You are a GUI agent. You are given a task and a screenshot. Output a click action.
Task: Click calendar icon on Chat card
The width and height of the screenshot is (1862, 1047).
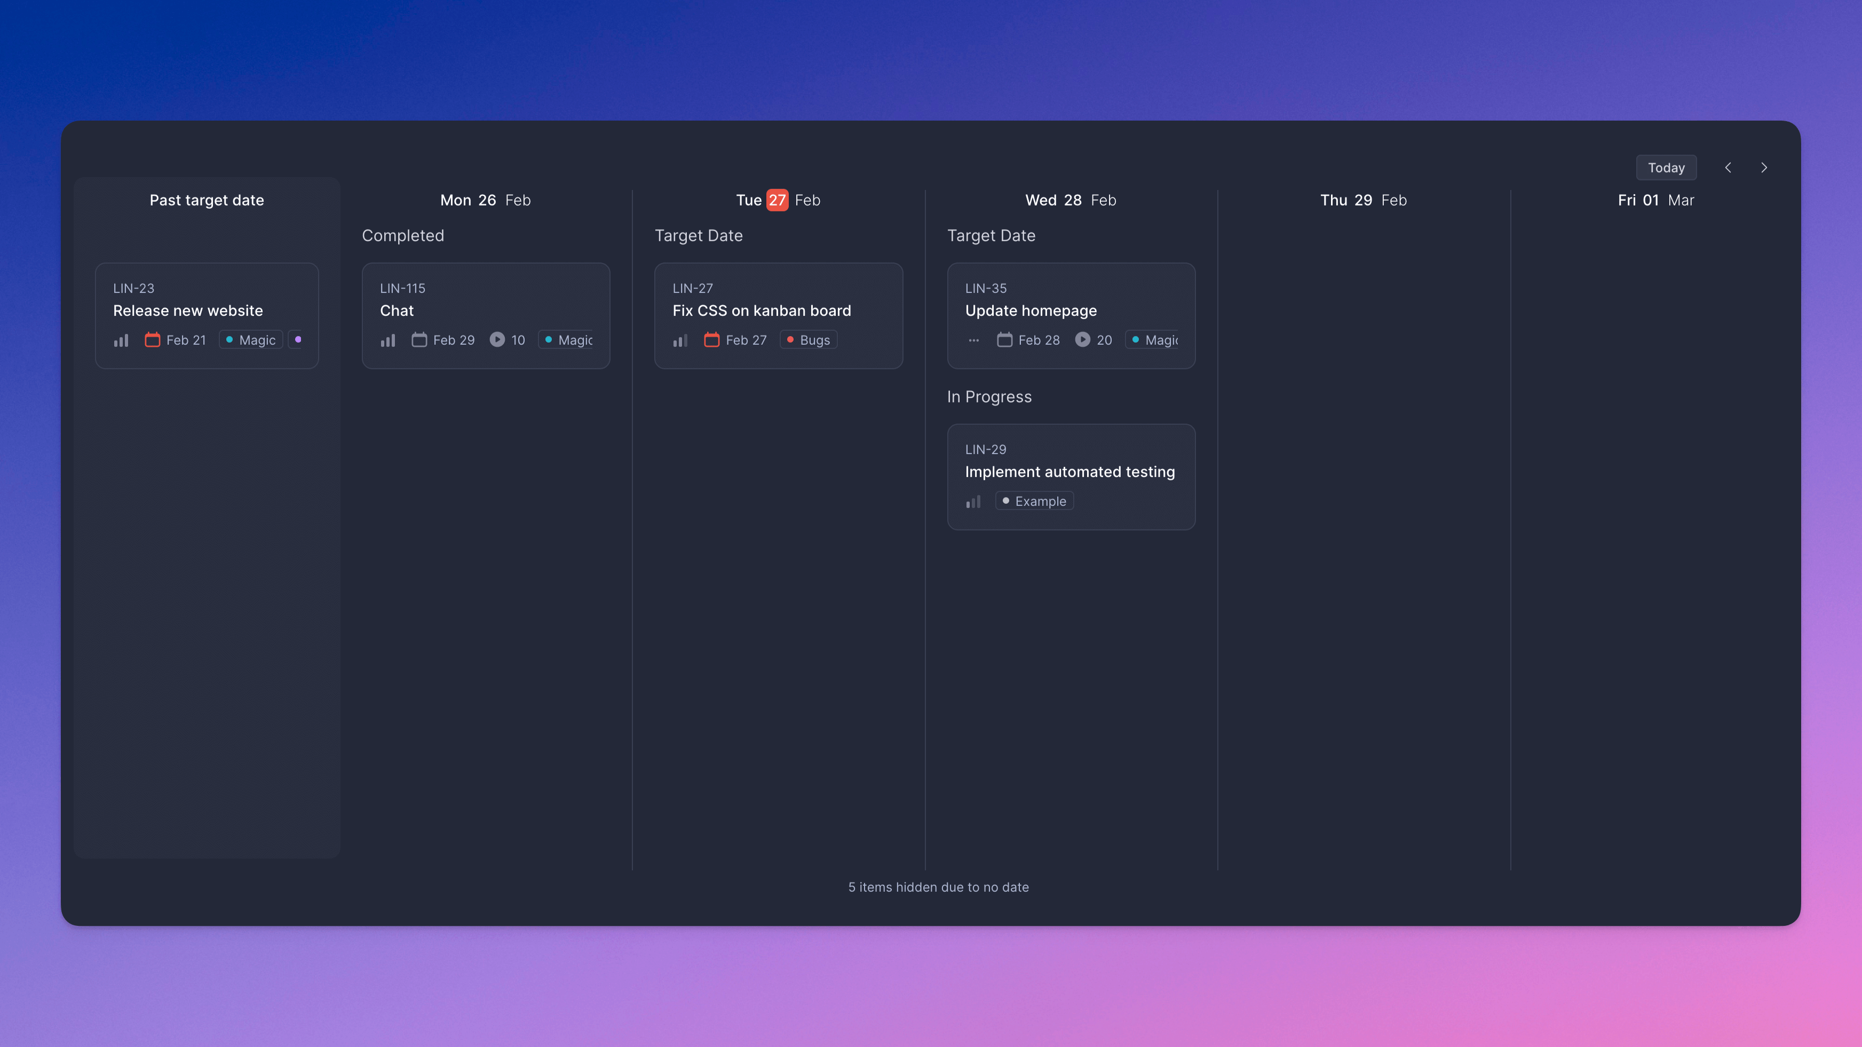(x=419, y=339)
